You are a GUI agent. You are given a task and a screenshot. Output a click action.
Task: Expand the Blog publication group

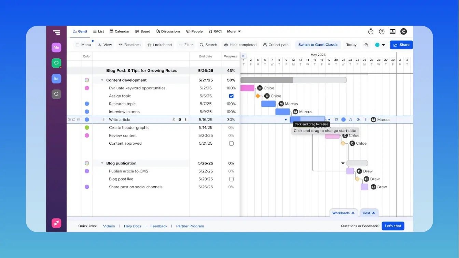click(102, 163)
